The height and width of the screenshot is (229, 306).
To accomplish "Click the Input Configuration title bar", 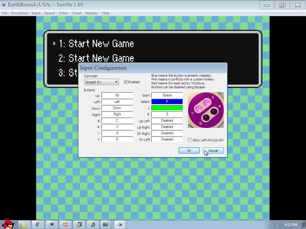I will [x=153, y=68].
